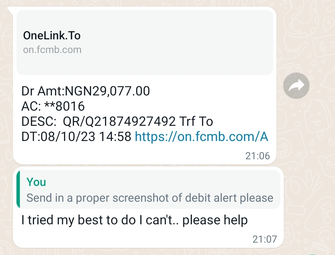Click the 21:06 message timestamp
Image resolution: width=335 pixels, height=255 pixels.
pyautogui.click(x=257, y=156)
